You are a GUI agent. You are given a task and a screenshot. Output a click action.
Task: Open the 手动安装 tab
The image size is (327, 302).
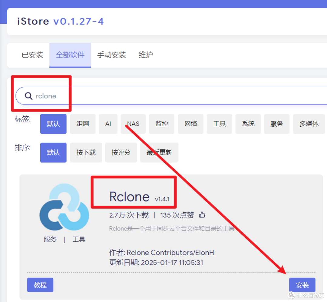(111, 55)
